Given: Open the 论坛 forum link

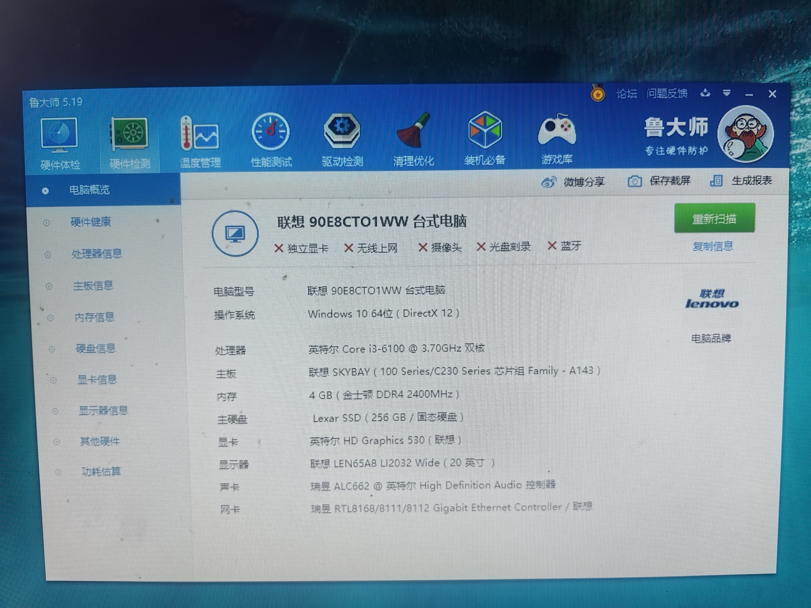Looking at the screenshot, I should [x=626, y=94].
